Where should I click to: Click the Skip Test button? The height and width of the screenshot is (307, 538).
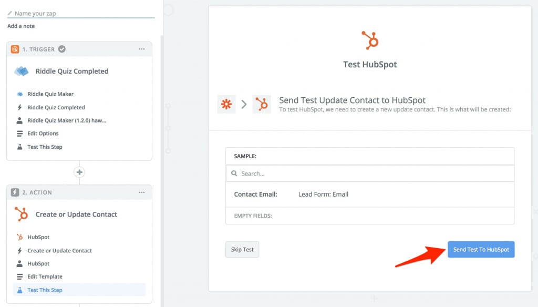[x=242, y=249]
